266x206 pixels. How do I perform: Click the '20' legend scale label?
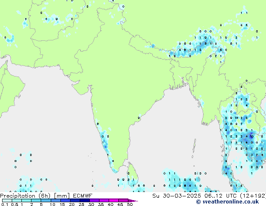click(72, 204)
